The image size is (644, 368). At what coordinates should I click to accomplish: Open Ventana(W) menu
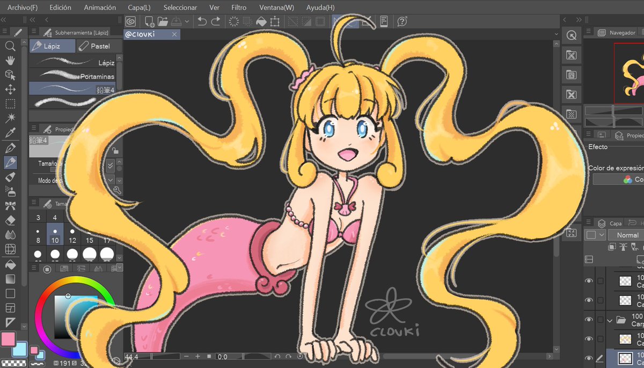pos(276,8)
